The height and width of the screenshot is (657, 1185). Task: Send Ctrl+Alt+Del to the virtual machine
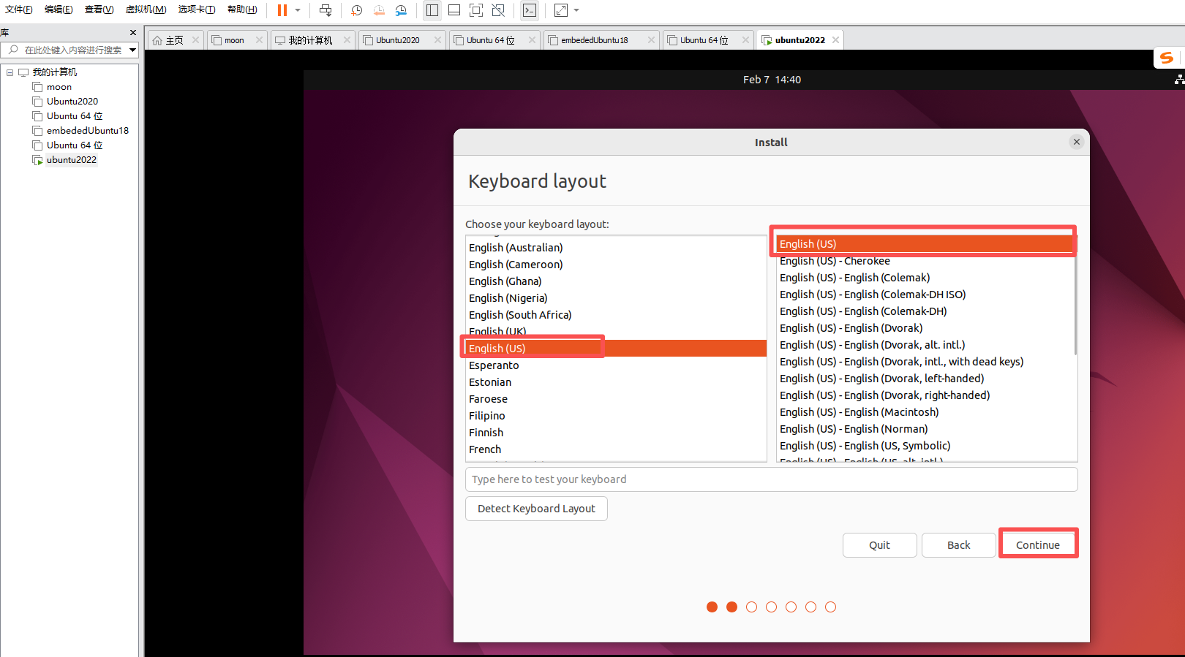pyautogui.click(x=326, y=10)
